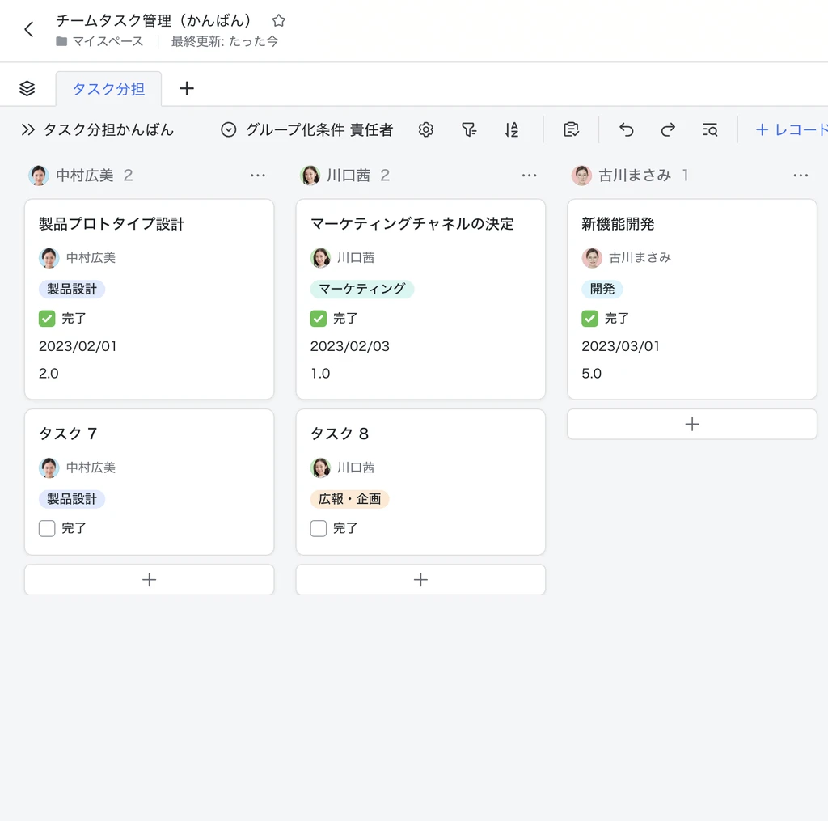
Task: Click the + レコード button
Action: pyautogui.click(x=791, y=129)
